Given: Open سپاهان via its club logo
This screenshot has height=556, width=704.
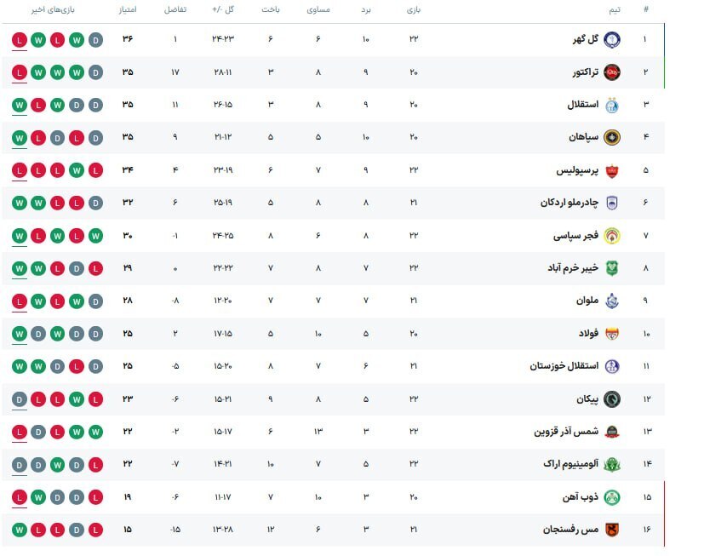Looking at the screenshot, I should pyautogui.click(x=613, y=136).
